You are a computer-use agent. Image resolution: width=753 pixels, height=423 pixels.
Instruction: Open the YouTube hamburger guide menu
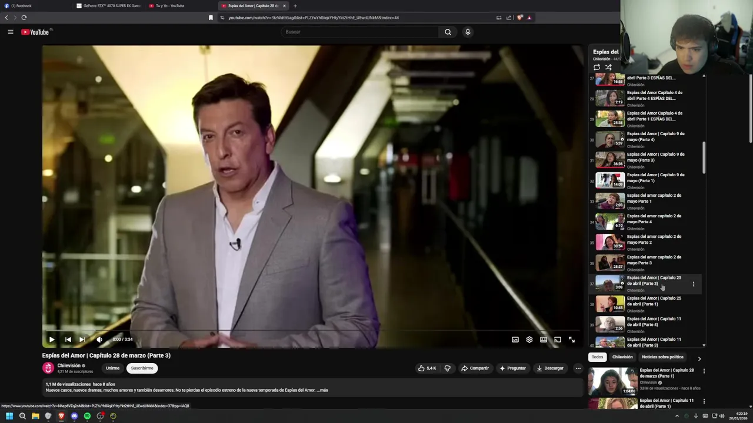tap(11, 32)
